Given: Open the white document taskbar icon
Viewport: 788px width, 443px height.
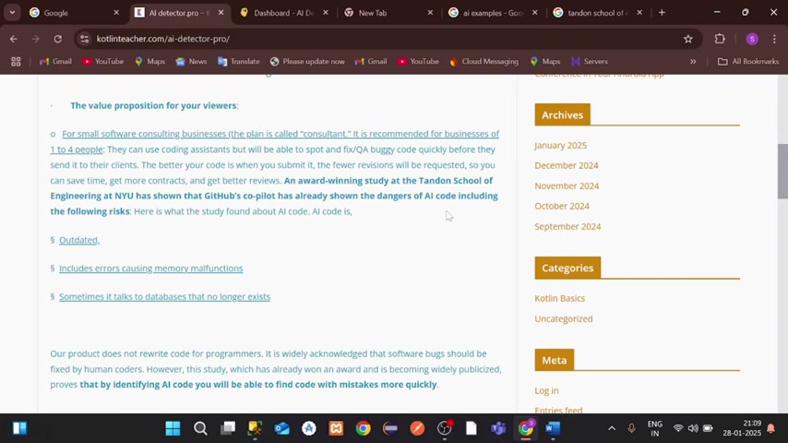Looking at the screenshot, I should coord(471,428).
